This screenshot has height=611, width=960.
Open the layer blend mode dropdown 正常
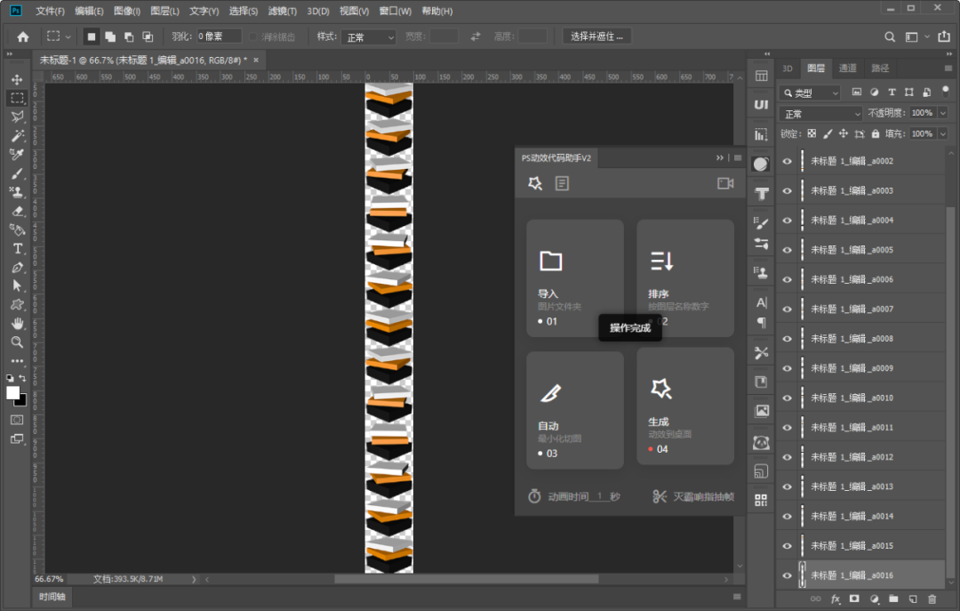[x=820, y=114]
